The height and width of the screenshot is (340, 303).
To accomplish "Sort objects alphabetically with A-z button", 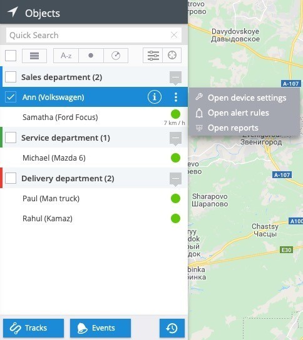I will (66, 56).
